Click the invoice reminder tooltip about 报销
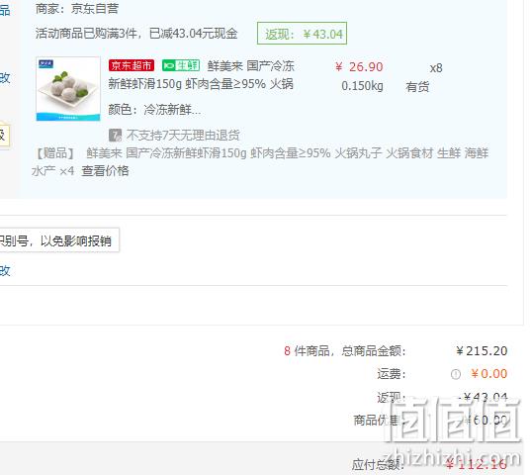The image size is (530, 475). coord(59,240)
